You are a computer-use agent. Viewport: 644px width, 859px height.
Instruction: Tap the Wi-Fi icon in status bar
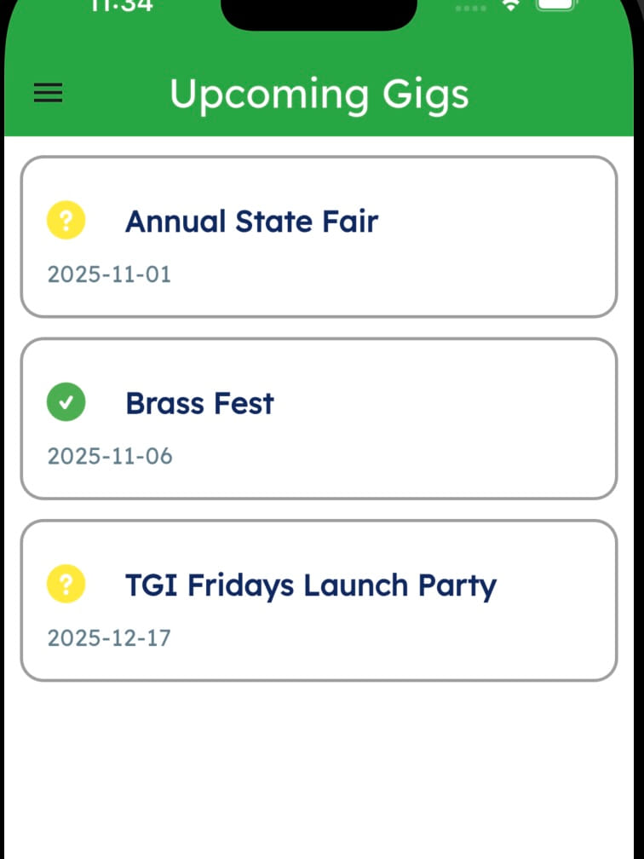pyautogui.click(x=511, y=5)
